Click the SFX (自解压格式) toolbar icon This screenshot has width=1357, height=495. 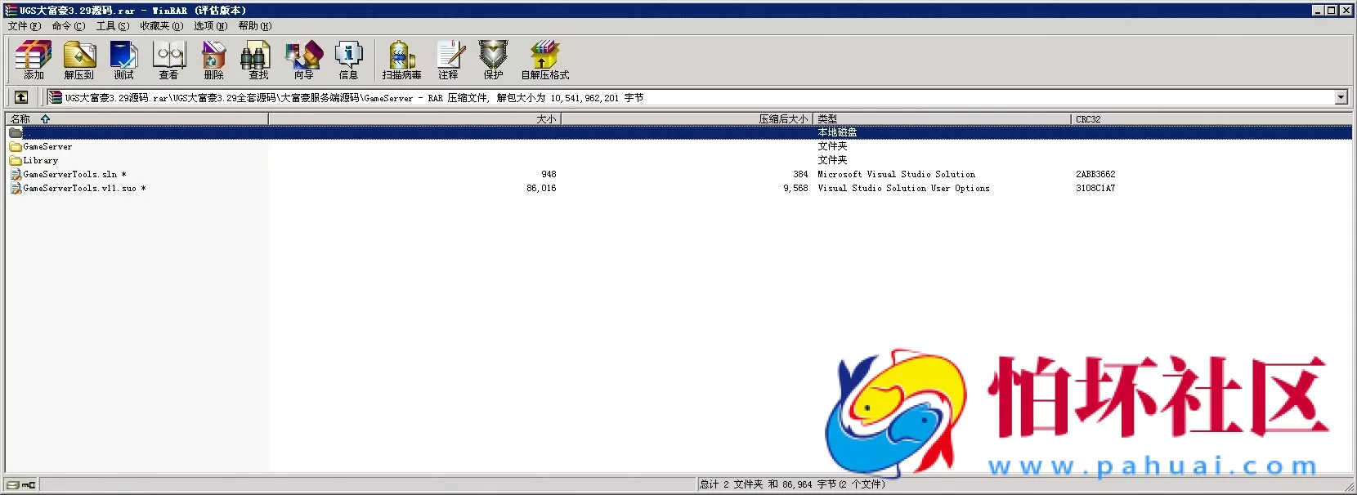click(x=545, y=60)
